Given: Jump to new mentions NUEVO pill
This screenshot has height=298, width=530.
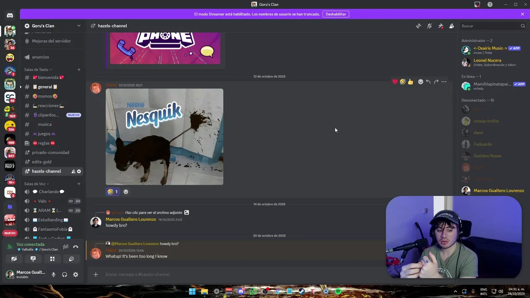Looking at the screenshot, I should point(10,233).
